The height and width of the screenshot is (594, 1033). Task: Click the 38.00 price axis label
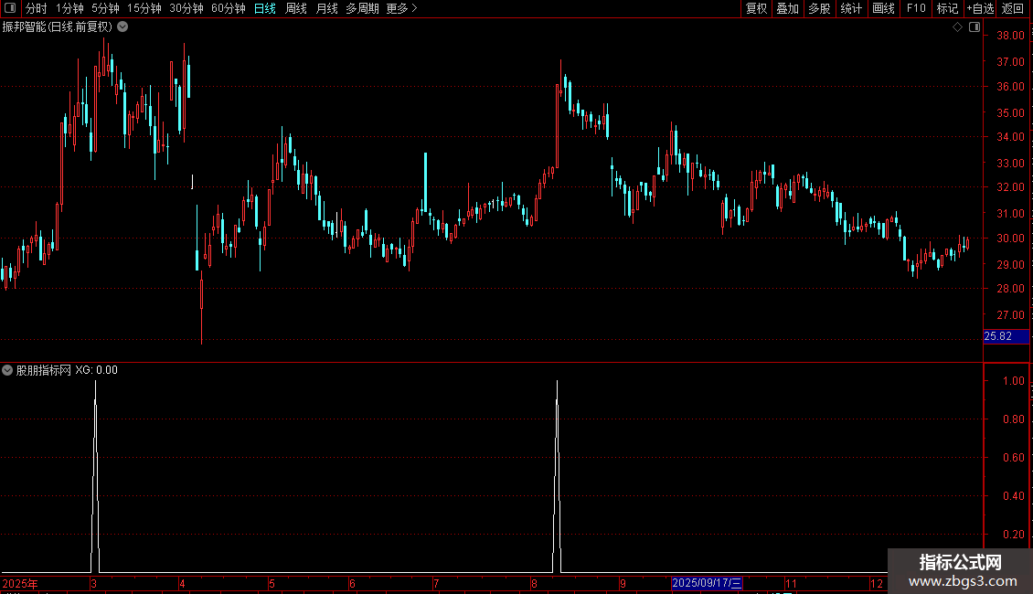(1010, 36)
